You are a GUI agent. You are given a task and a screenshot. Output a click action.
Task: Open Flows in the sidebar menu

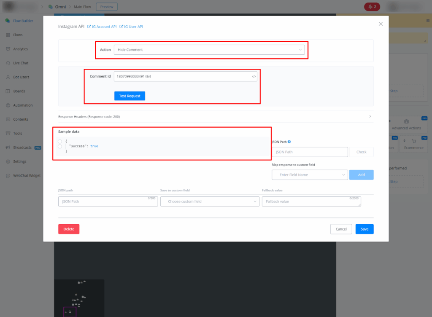click(x=17, y=35)
